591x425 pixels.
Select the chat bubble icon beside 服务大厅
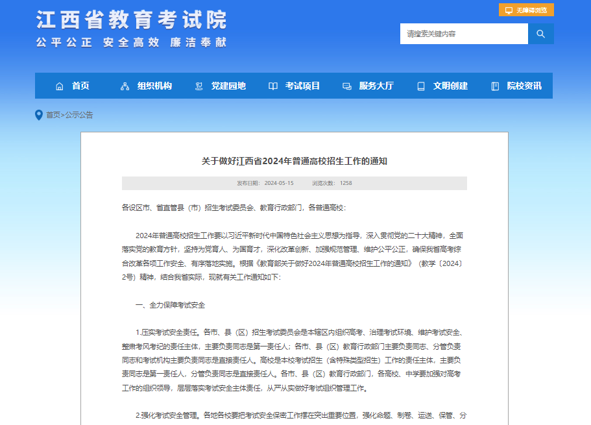click(346, 85)
